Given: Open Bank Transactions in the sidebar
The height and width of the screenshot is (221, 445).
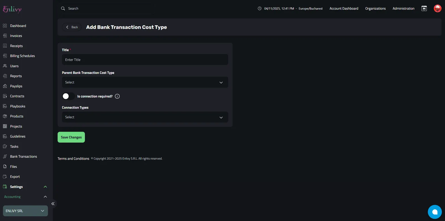Looking at the screenshot, I should (24, 157).
